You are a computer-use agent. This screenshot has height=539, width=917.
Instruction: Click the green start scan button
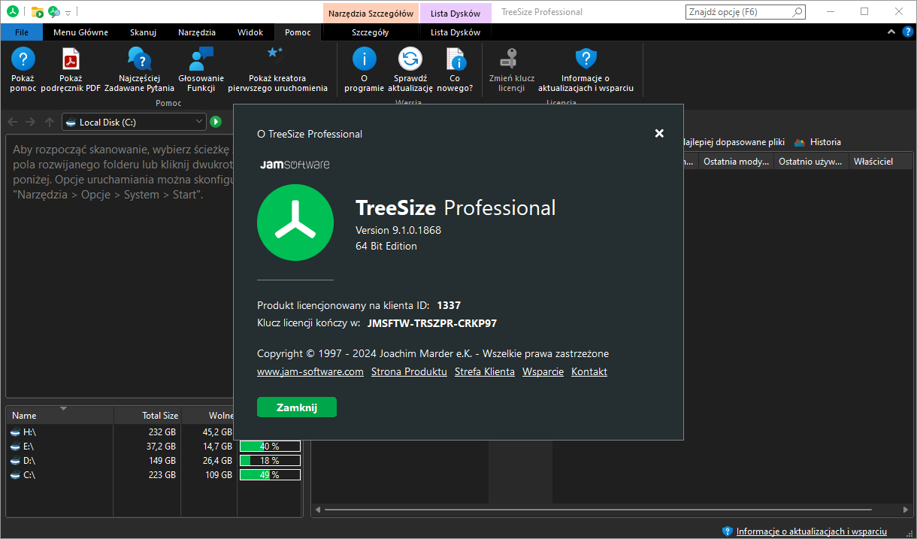(x=216, y=122)
